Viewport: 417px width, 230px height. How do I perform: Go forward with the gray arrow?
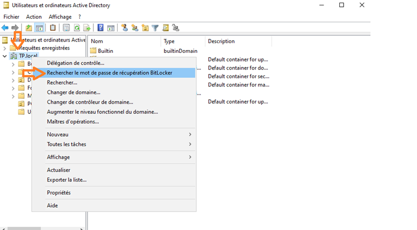tap(15, 28)
